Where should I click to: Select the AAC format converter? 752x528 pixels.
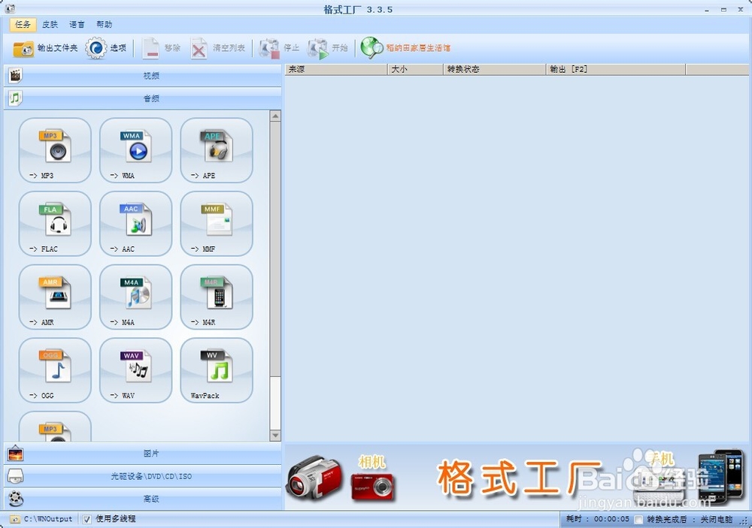(x=135, y=223)
